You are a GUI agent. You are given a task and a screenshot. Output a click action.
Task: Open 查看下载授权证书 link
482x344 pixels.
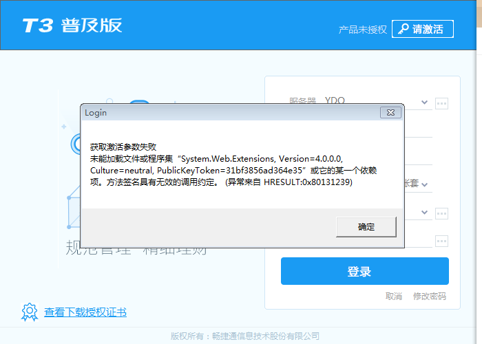pyautogui.click(x=85, y=312)
